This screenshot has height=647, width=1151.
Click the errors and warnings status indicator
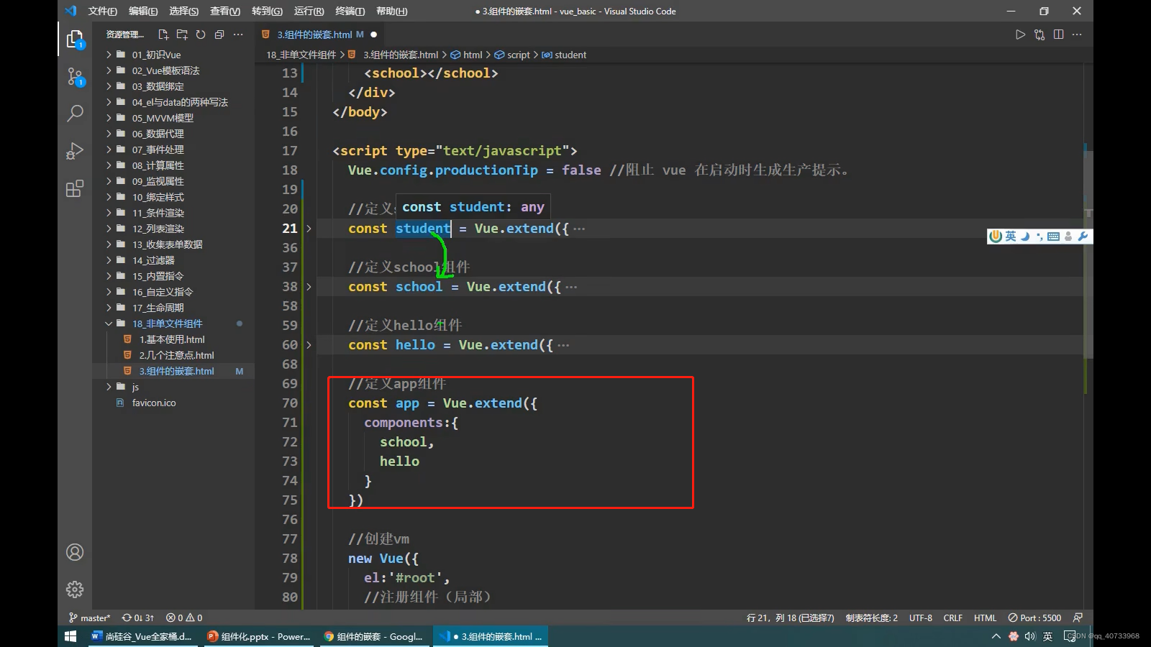click(x=184, y=618)
